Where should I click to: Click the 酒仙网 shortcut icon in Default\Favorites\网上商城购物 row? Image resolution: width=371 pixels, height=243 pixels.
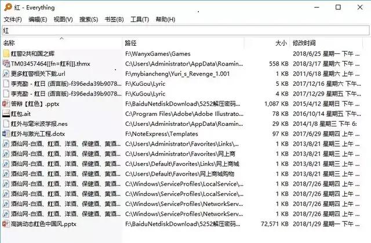click(x=6, y=173)
